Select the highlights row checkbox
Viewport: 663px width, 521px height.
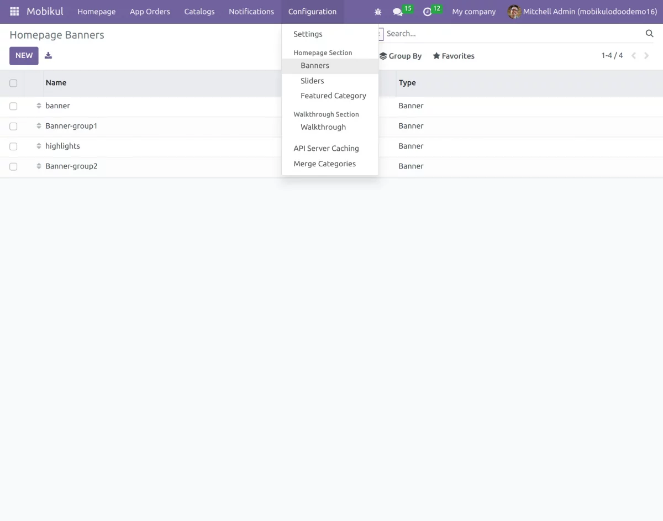click(13, 146)
